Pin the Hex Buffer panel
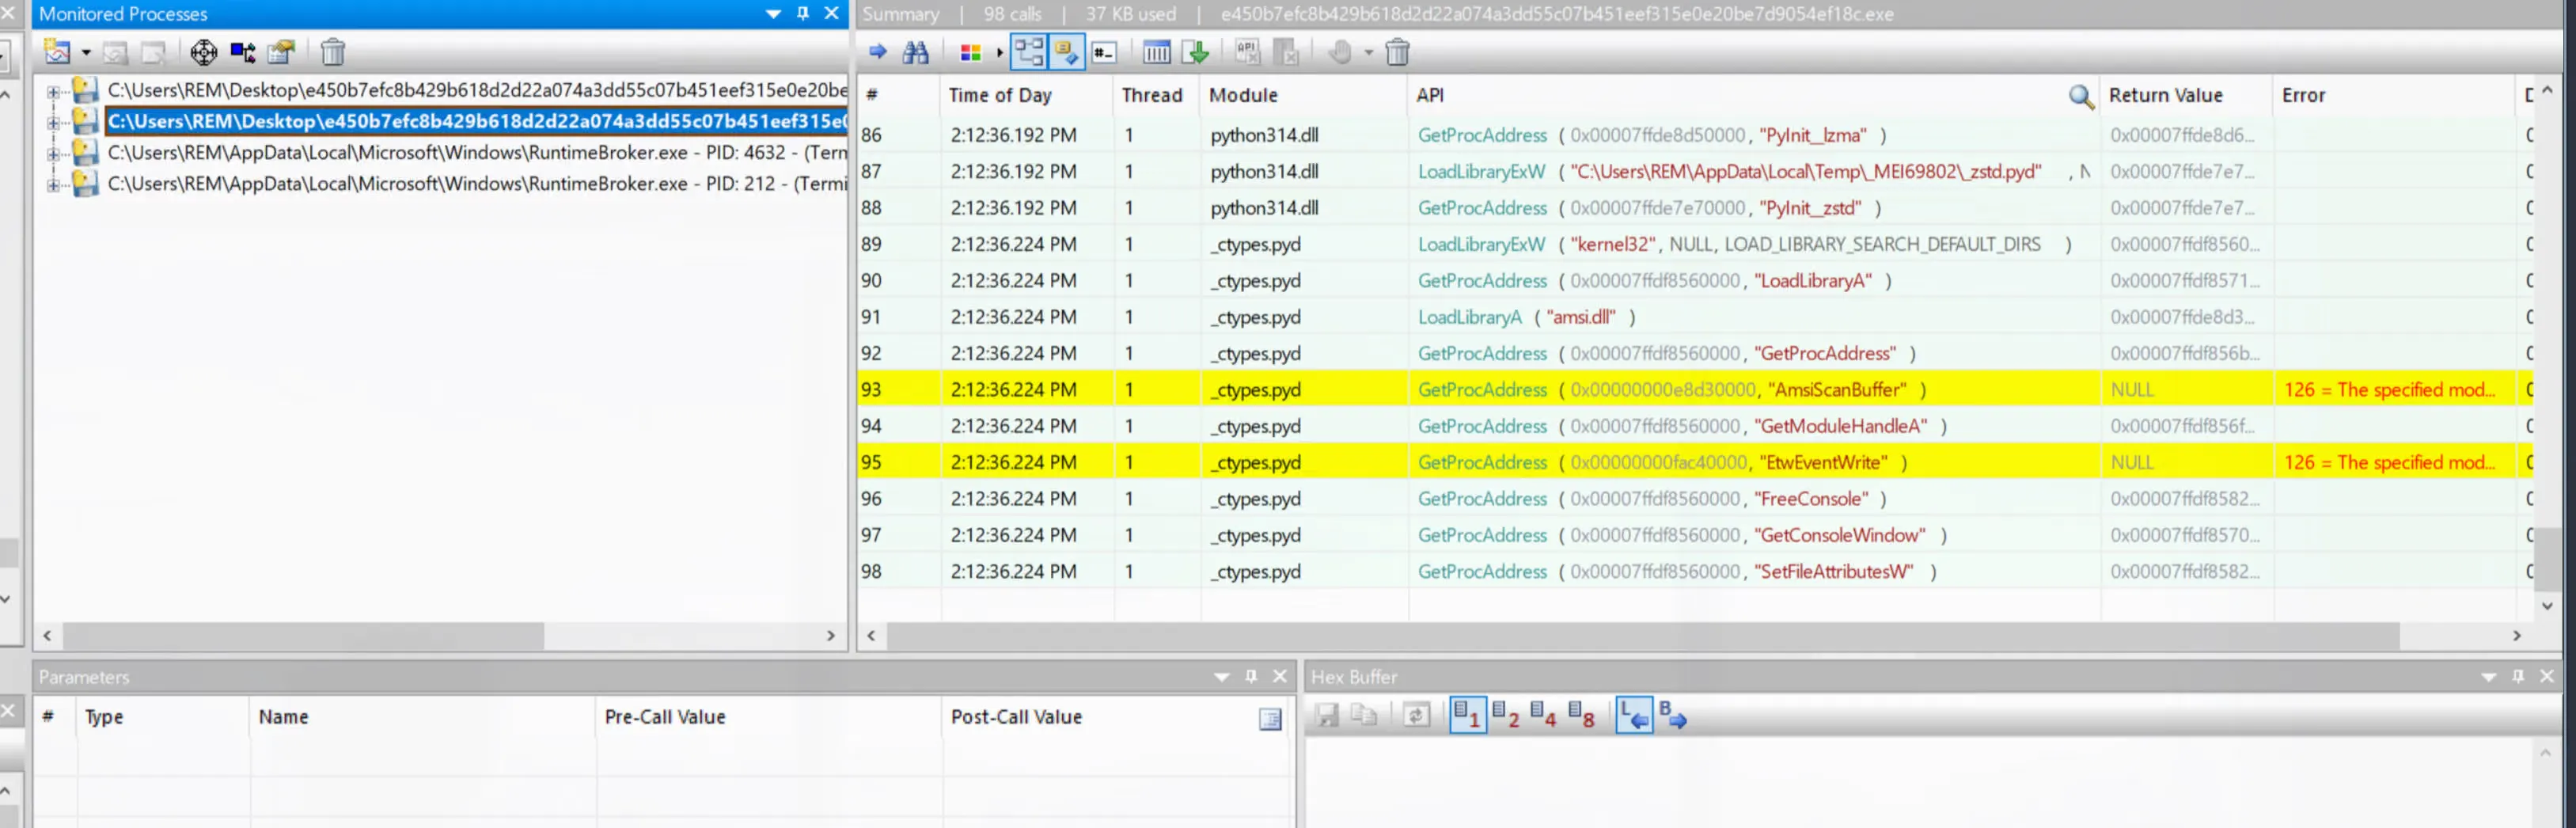Viewport: 2576px width, 828px height. click(x=2518, y=677)
